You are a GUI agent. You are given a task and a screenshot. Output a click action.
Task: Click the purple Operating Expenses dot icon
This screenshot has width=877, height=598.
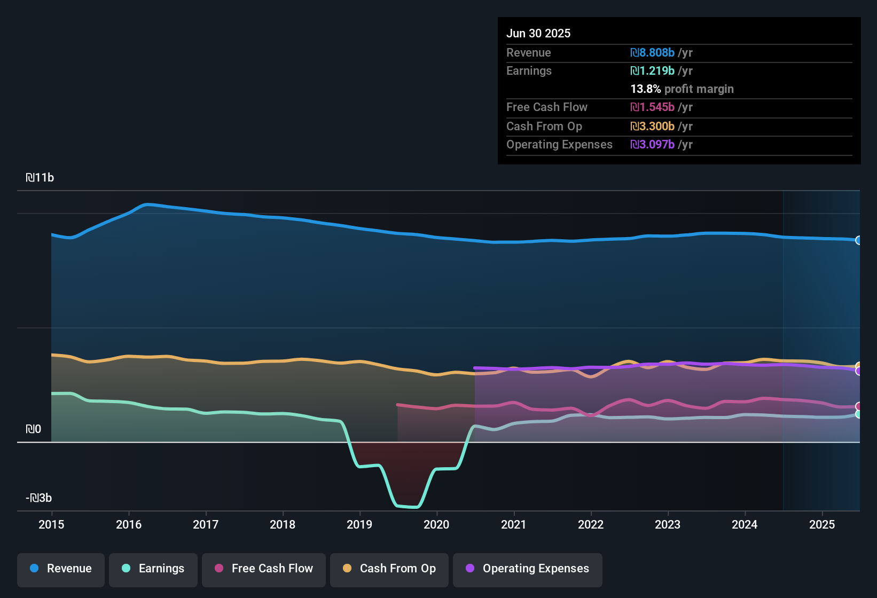coord(469,569)
